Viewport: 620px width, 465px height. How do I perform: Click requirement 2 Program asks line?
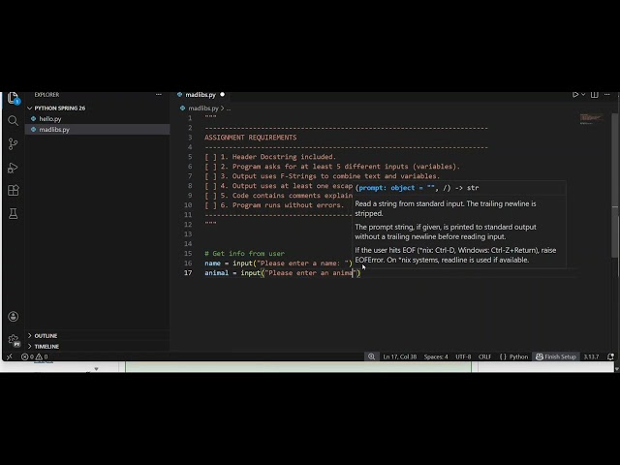point(332,167)
